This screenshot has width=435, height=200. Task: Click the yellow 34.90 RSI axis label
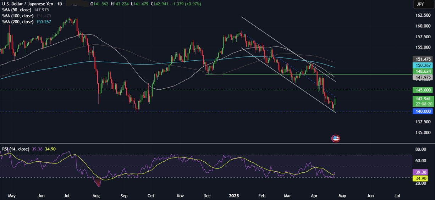pos(421,178)
